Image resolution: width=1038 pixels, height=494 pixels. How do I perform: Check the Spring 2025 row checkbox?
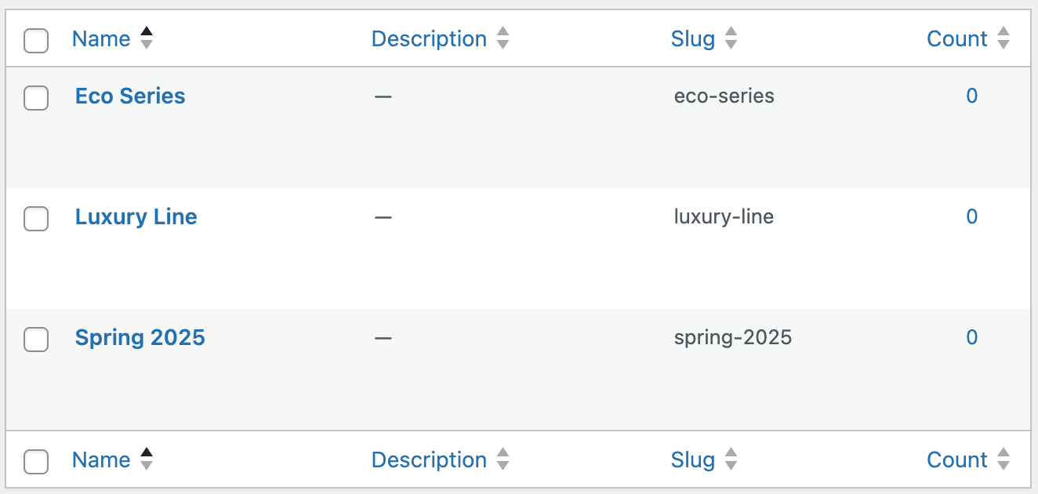36,340
